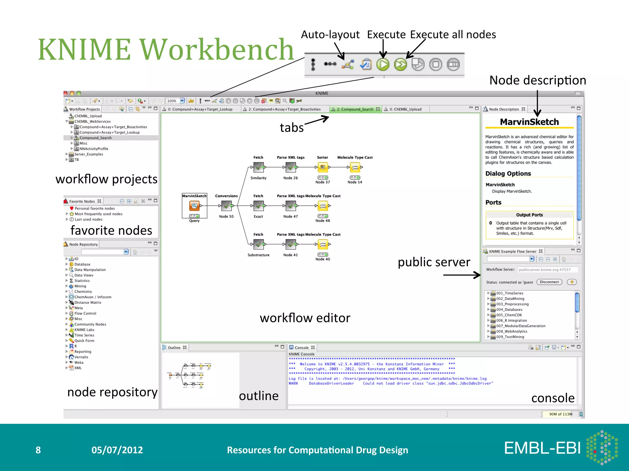Expand the 005_ChemCDK server folder
Screen dimensions: 629x471
[x=488, y=315]
